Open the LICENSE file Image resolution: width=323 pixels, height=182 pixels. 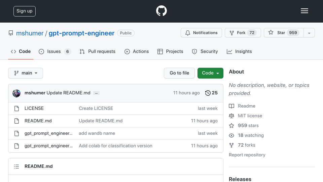click(34, 108)
